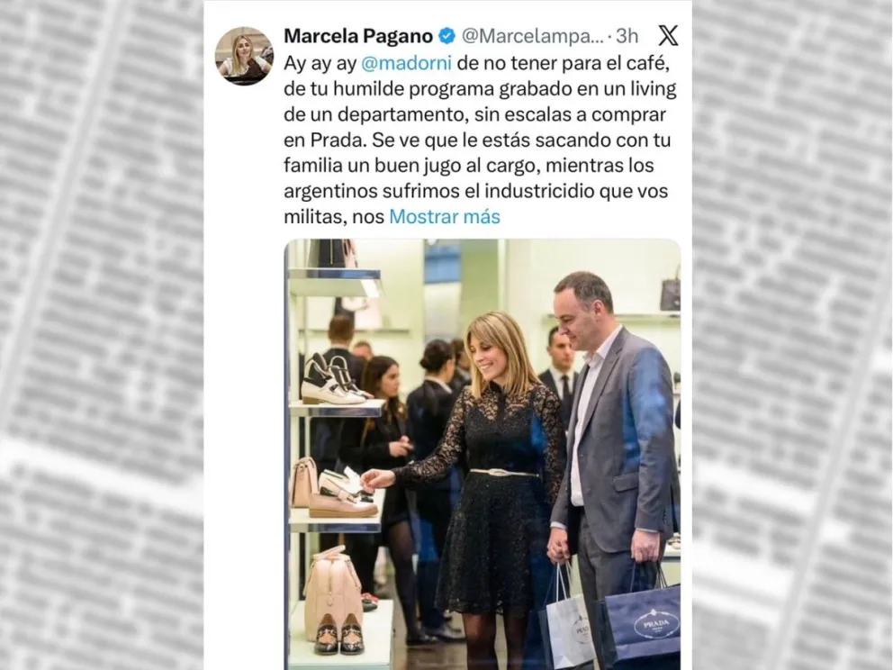Screen dimensions: 893x670
Task: Click the Marcela Pagano display name
Action: (358, 36)
